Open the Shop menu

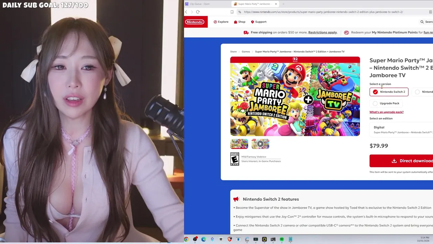240,22
